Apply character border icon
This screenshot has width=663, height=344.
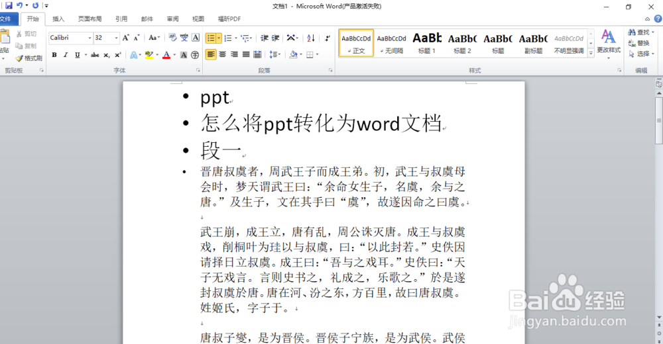(x=196, y=38)
